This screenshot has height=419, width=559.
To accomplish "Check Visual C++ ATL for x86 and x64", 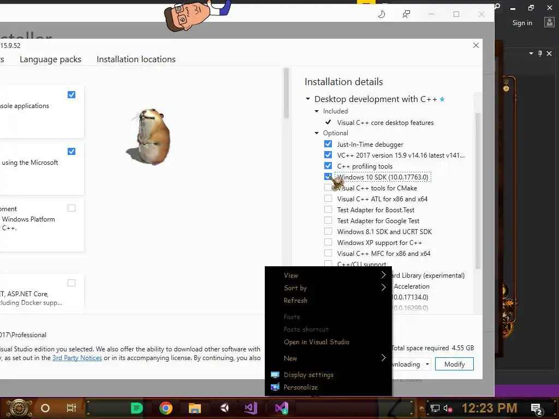I will [328, 199].
